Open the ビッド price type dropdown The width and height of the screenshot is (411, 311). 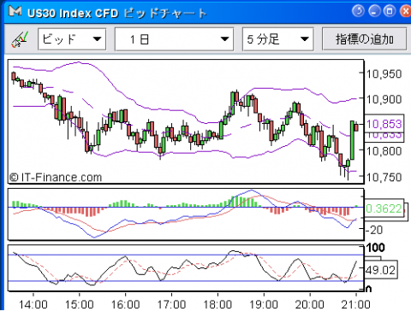coord(72,39)
